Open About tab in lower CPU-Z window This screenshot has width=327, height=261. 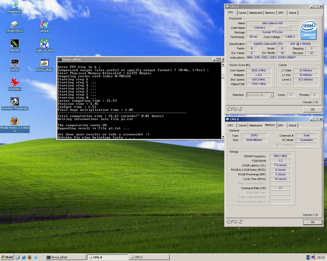coord(293,125)
